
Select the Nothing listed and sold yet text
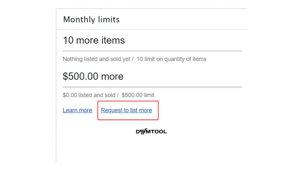coord(96,59)
